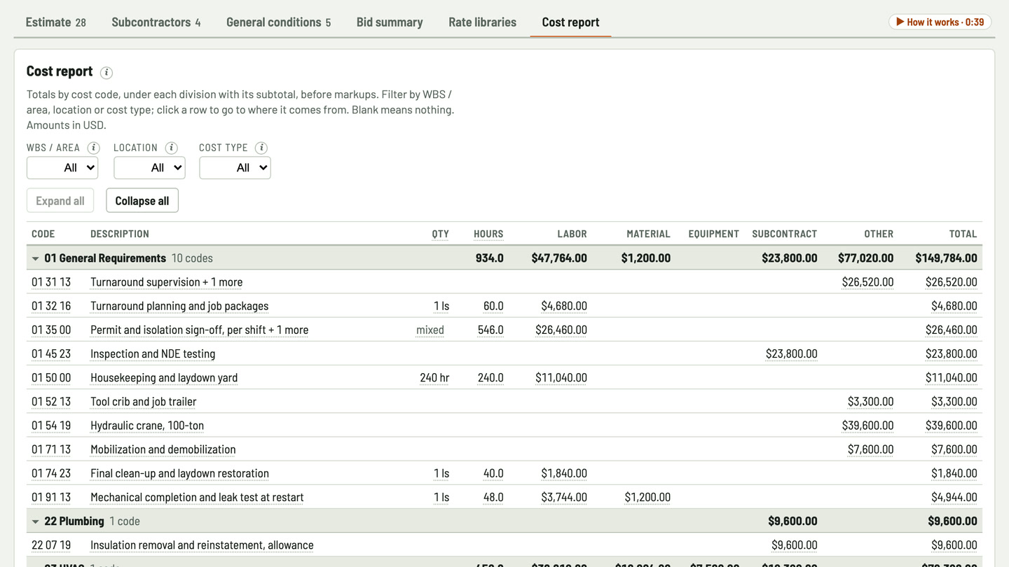
Task: Open Insulation removal and reinstatement, allowance row
Action: 504,545
